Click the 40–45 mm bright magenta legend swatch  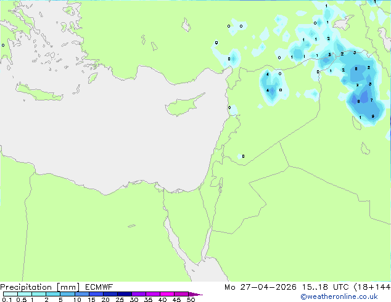coord(167,294)
